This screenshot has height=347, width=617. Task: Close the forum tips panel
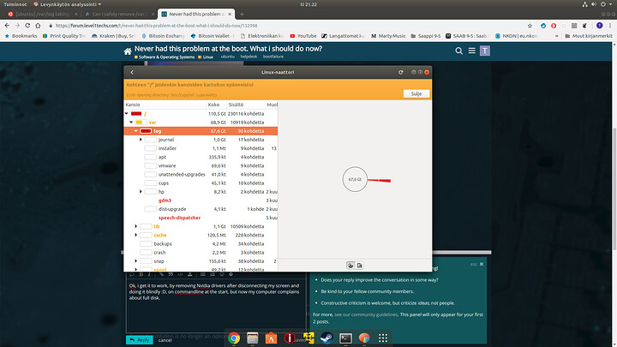482,264
